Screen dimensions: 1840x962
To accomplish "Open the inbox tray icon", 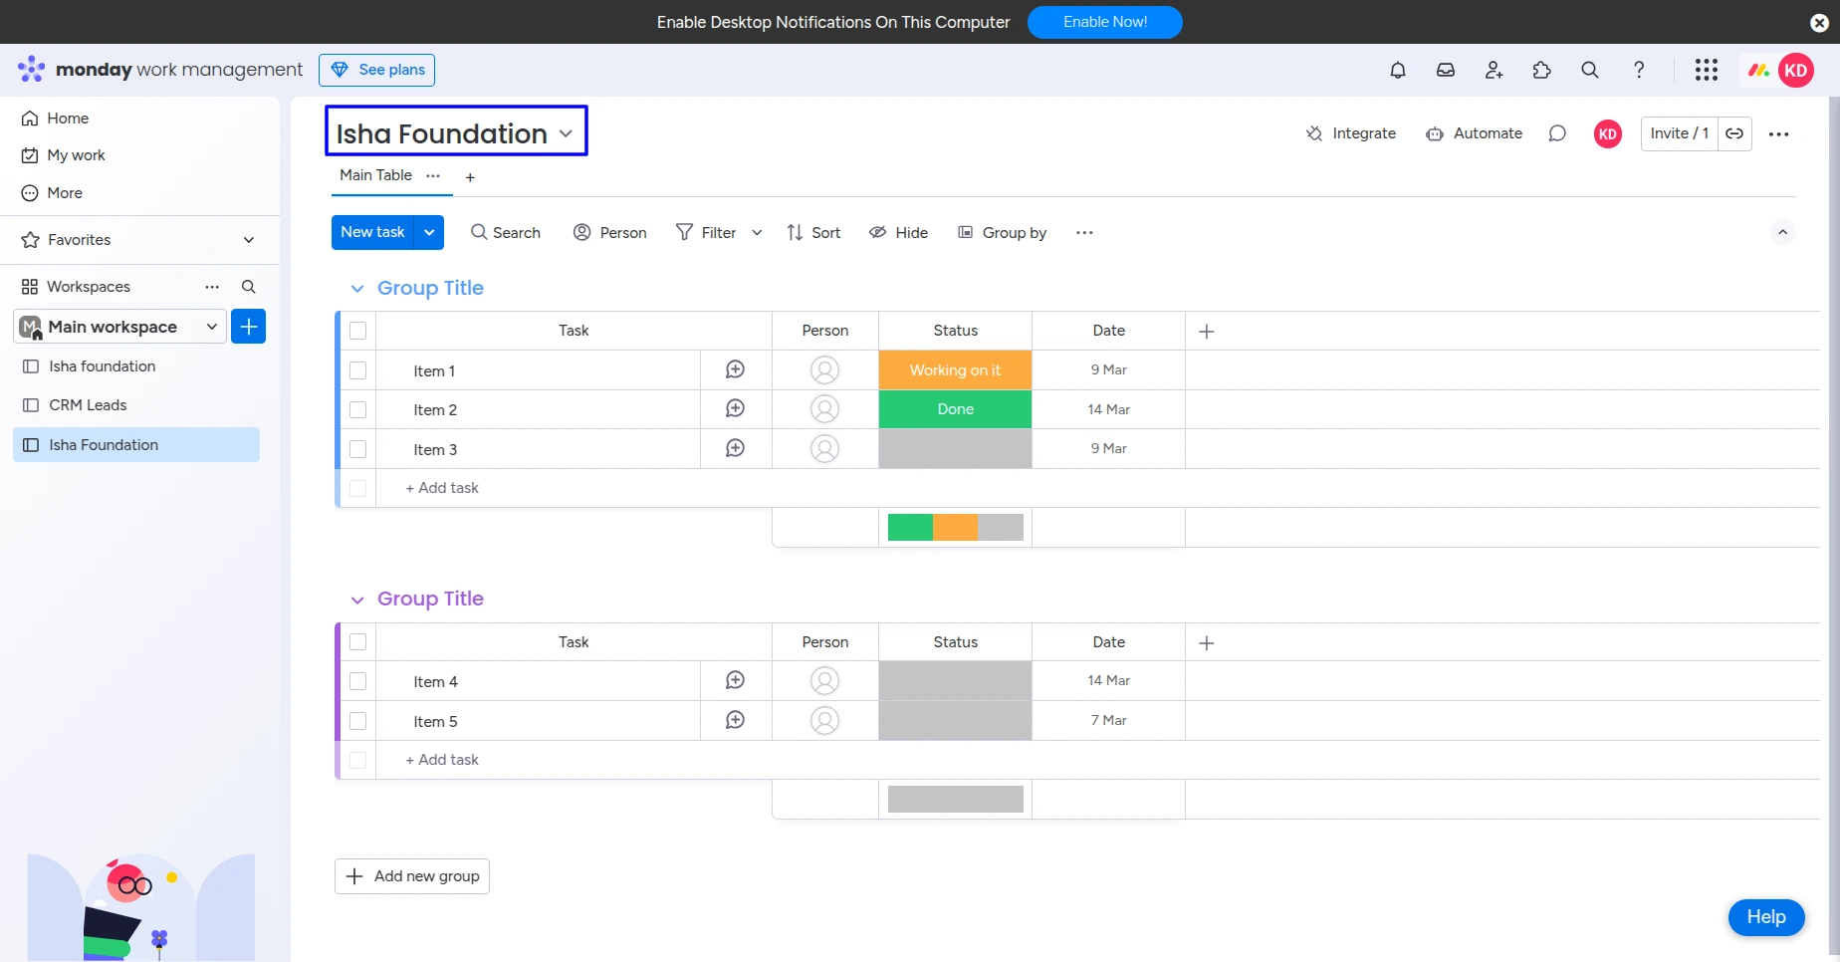I will (1446, 70).
